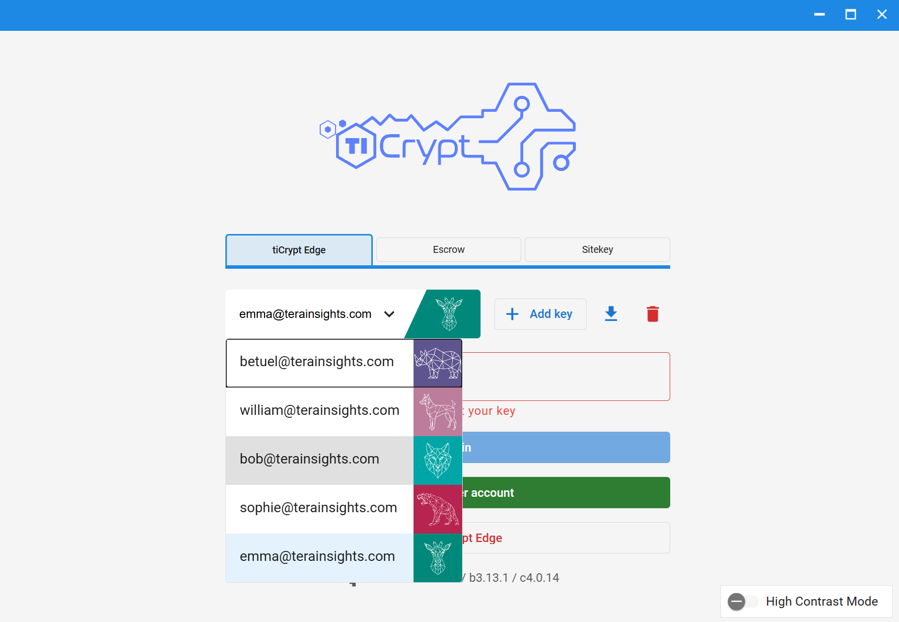Click the deer avatar in emma's list row

[x=437, y=557]
